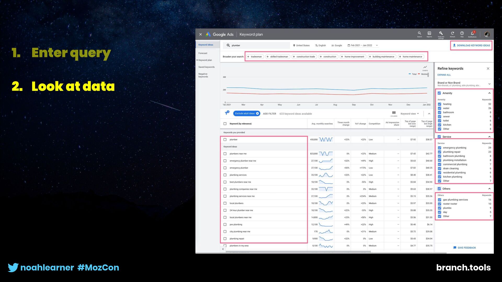Click the English language setting

coord(321,45)
